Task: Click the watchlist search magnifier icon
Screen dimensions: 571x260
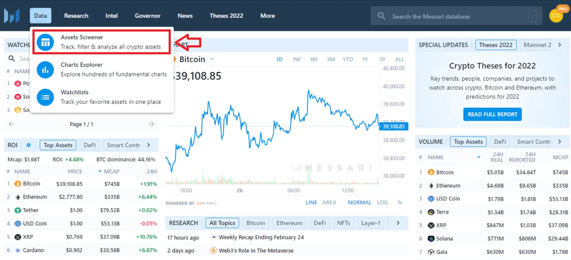Action: pos(12,58)
